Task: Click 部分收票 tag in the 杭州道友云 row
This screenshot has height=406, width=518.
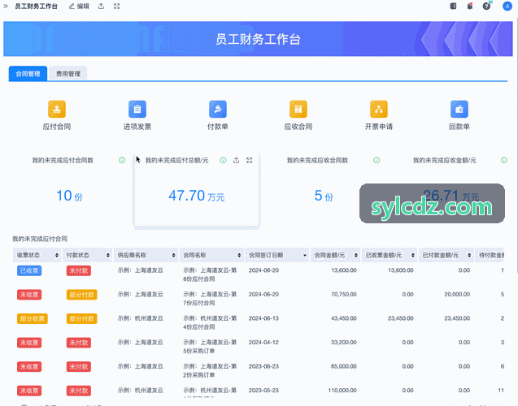Action: pyautogui.click(x=32, y=318)
